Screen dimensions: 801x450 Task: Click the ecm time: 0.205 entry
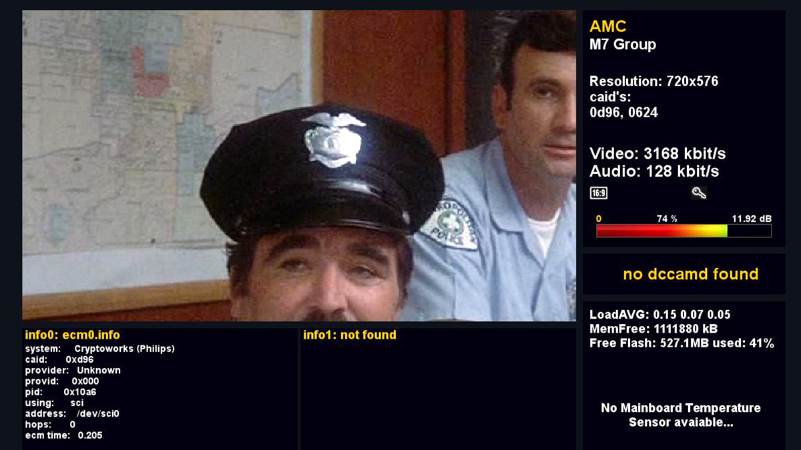pos(64,435)
